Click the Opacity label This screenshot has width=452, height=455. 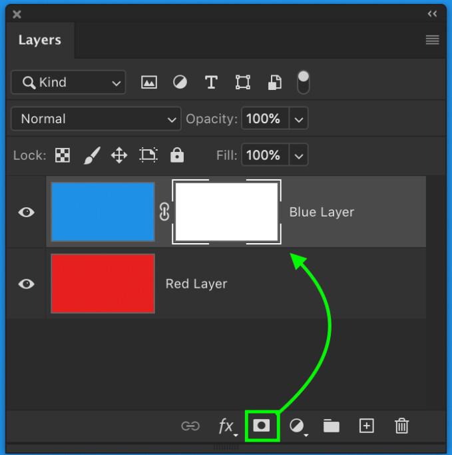(212, 119)
